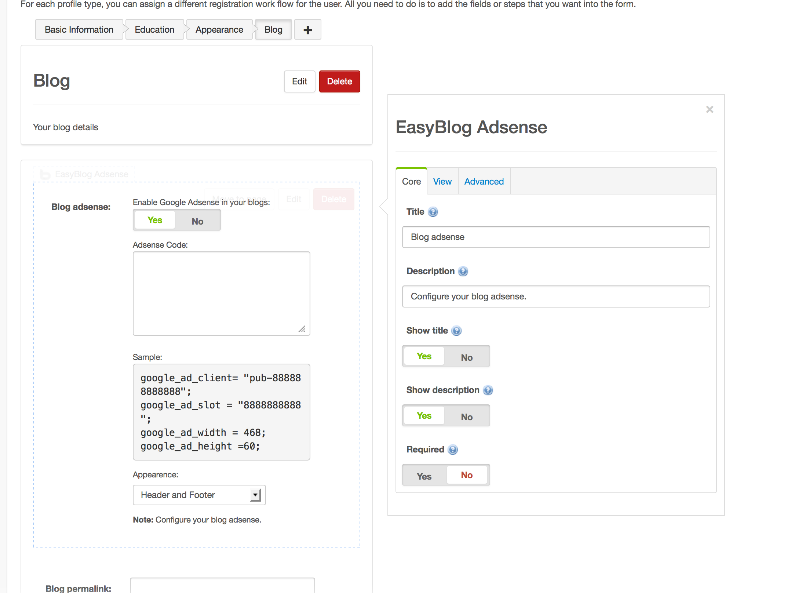Viewport: 791px width, 593px height.
Task: Click the resize grip of Adsense Code textarea
Action: [x=302, y=329]
